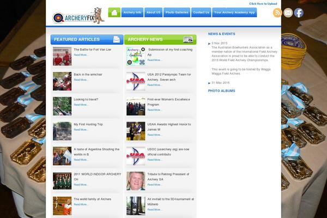Screen dimensions: 327x218
Task: Click the News & Events heading
Action: click(221, 34)
